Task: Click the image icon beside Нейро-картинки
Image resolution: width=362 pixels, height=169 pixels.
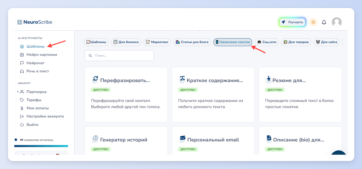Action: [x=22, y=55]
